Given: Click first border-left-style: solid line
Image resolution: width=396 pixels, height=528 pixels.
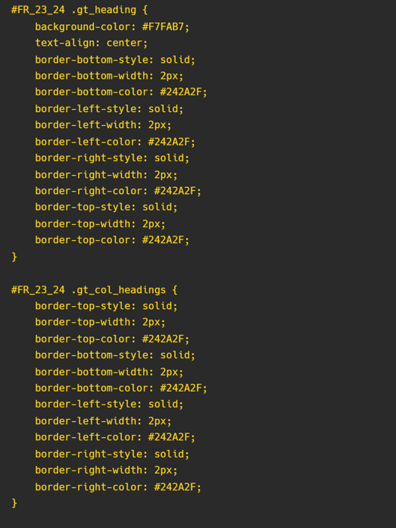Looking at the screenshot, I should pyautogui.click(x=109, y=109).
